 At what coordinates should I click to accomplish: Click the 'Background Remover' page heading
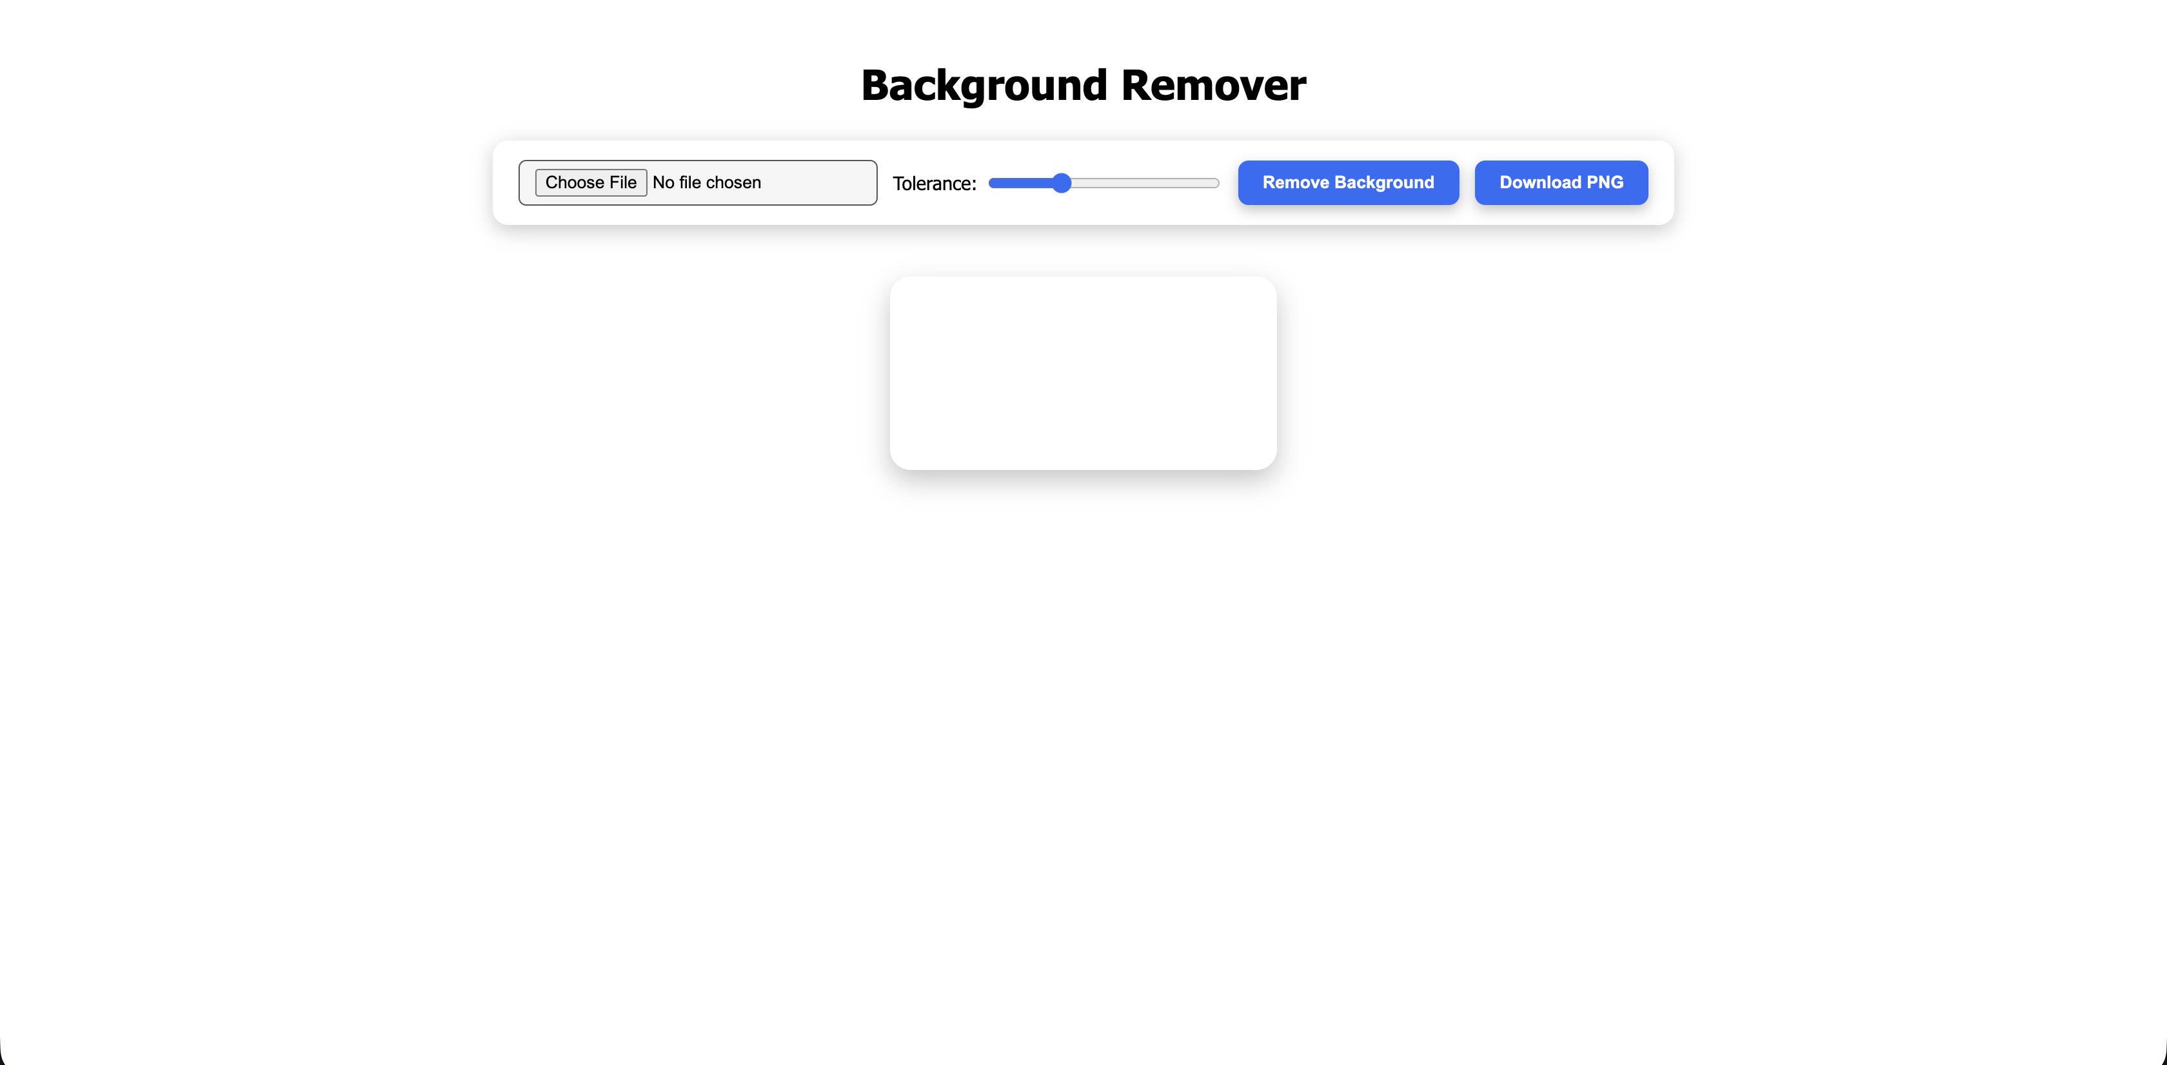1083,85
